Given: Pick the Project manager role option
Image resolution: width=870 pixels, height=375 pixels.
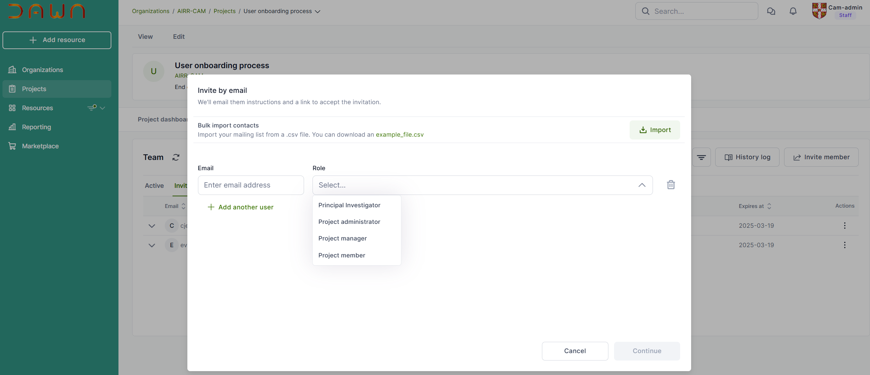Looking at the screenshot, I should (x=342, y=238).
